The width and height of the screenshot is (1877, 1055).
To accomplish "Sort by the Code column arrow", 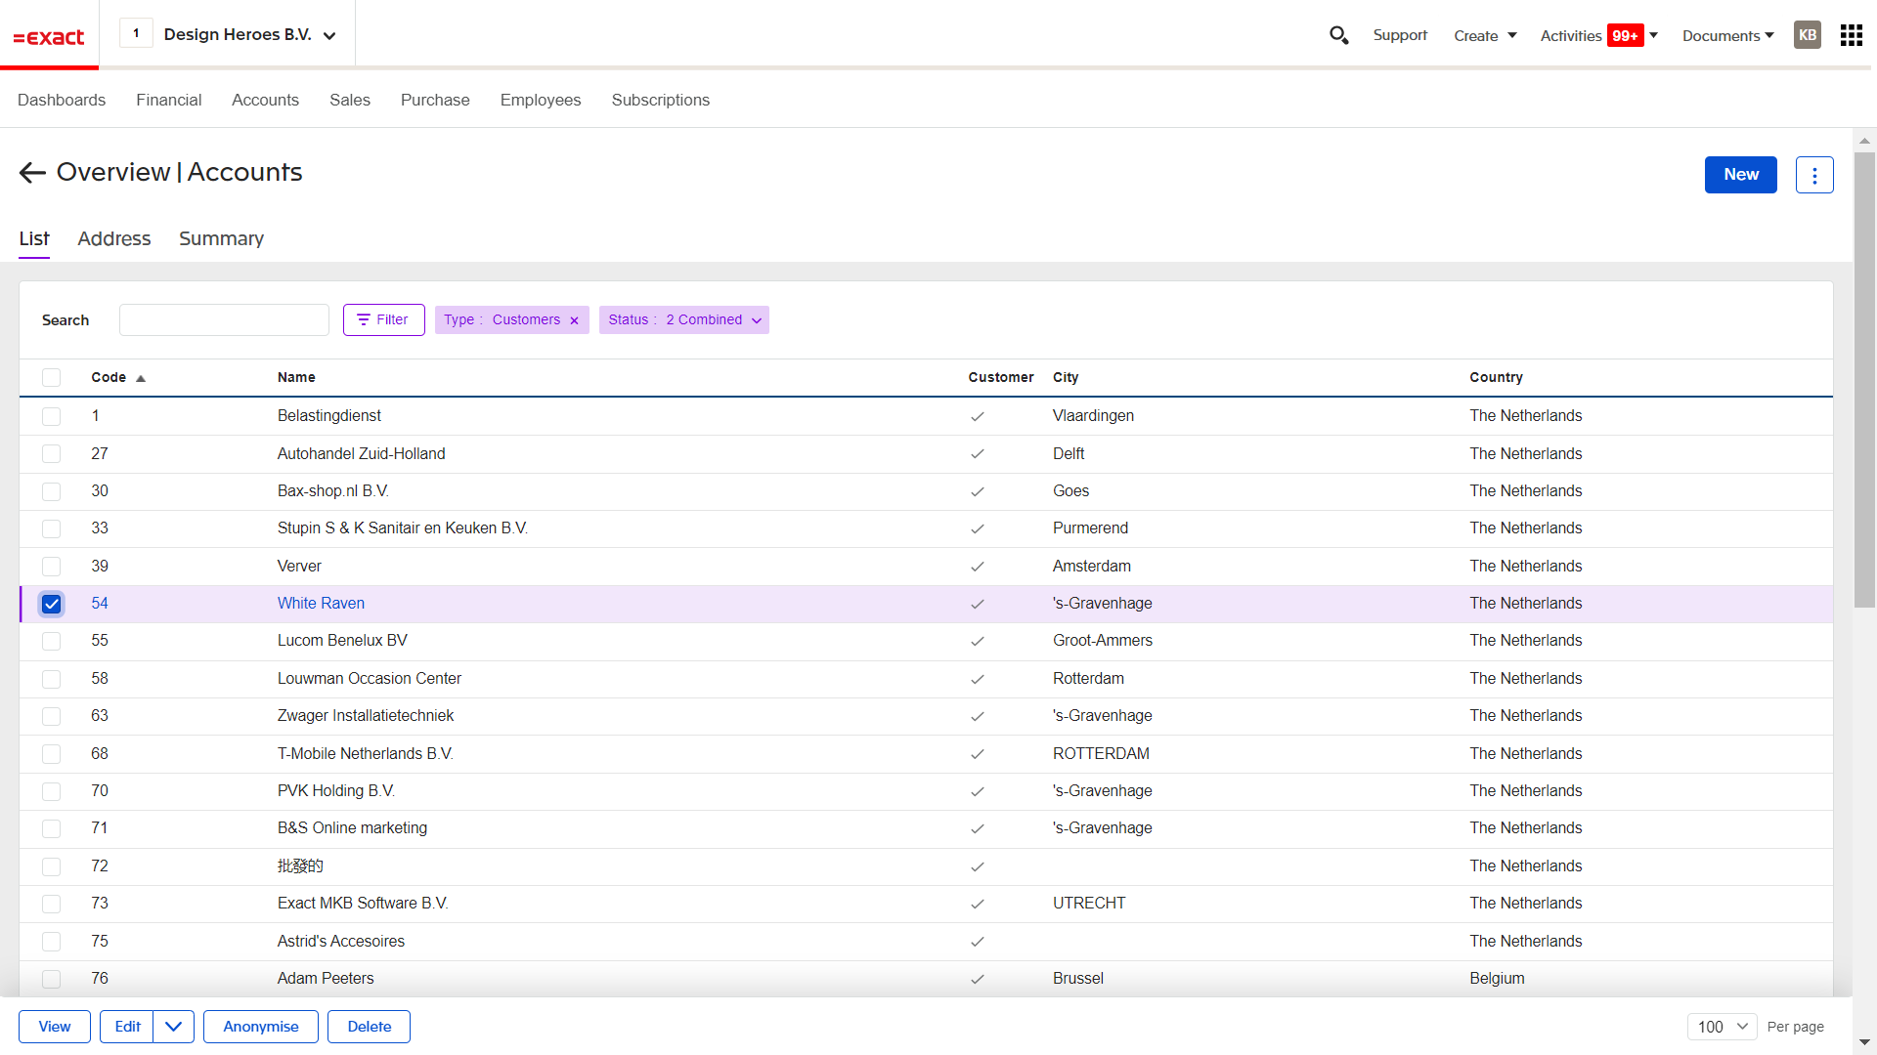I will point(141,378).
